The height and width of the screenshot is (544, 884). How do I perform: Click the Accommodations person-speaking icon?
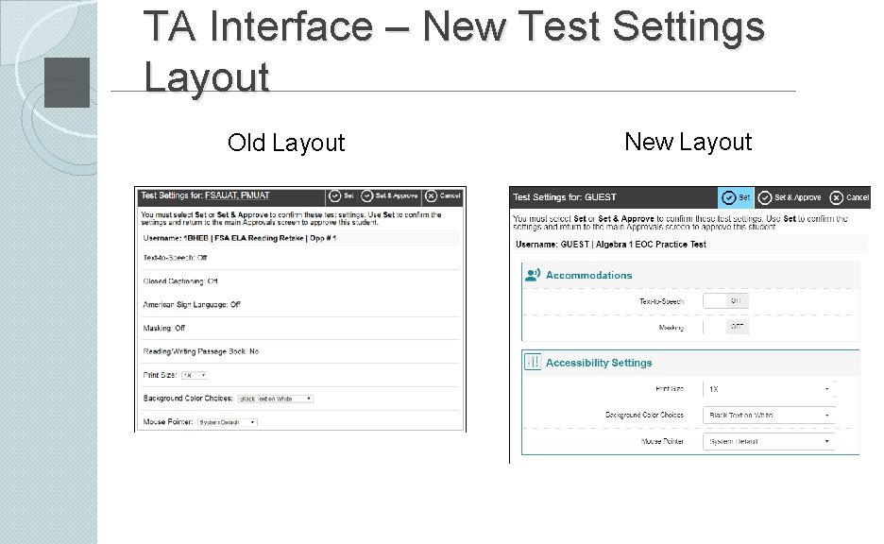(x=533, y=275)
